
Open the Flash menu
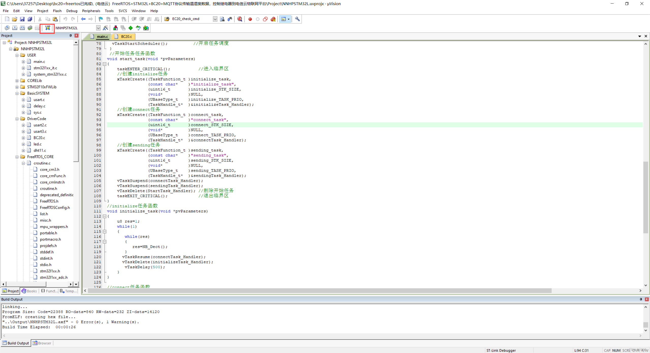57,11
